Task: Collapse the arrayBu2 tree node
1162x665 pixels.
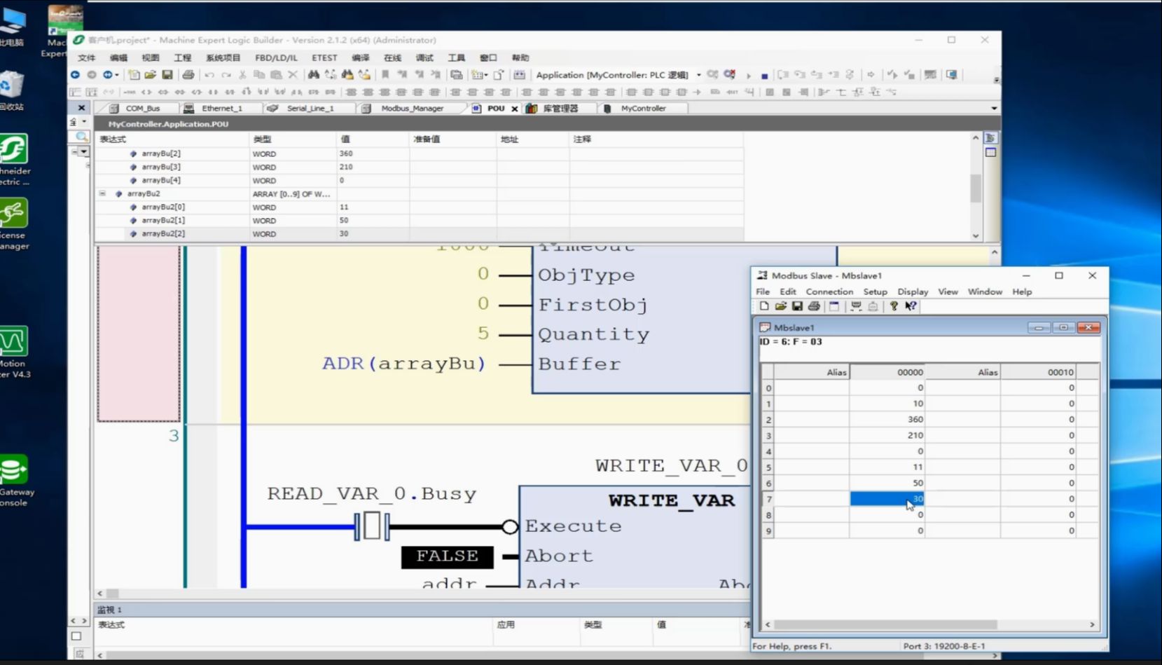Action: pos(102,193)
